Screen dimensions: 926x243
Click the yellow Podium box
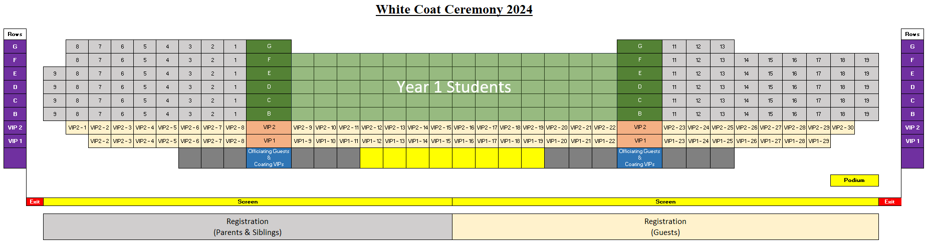854,180
